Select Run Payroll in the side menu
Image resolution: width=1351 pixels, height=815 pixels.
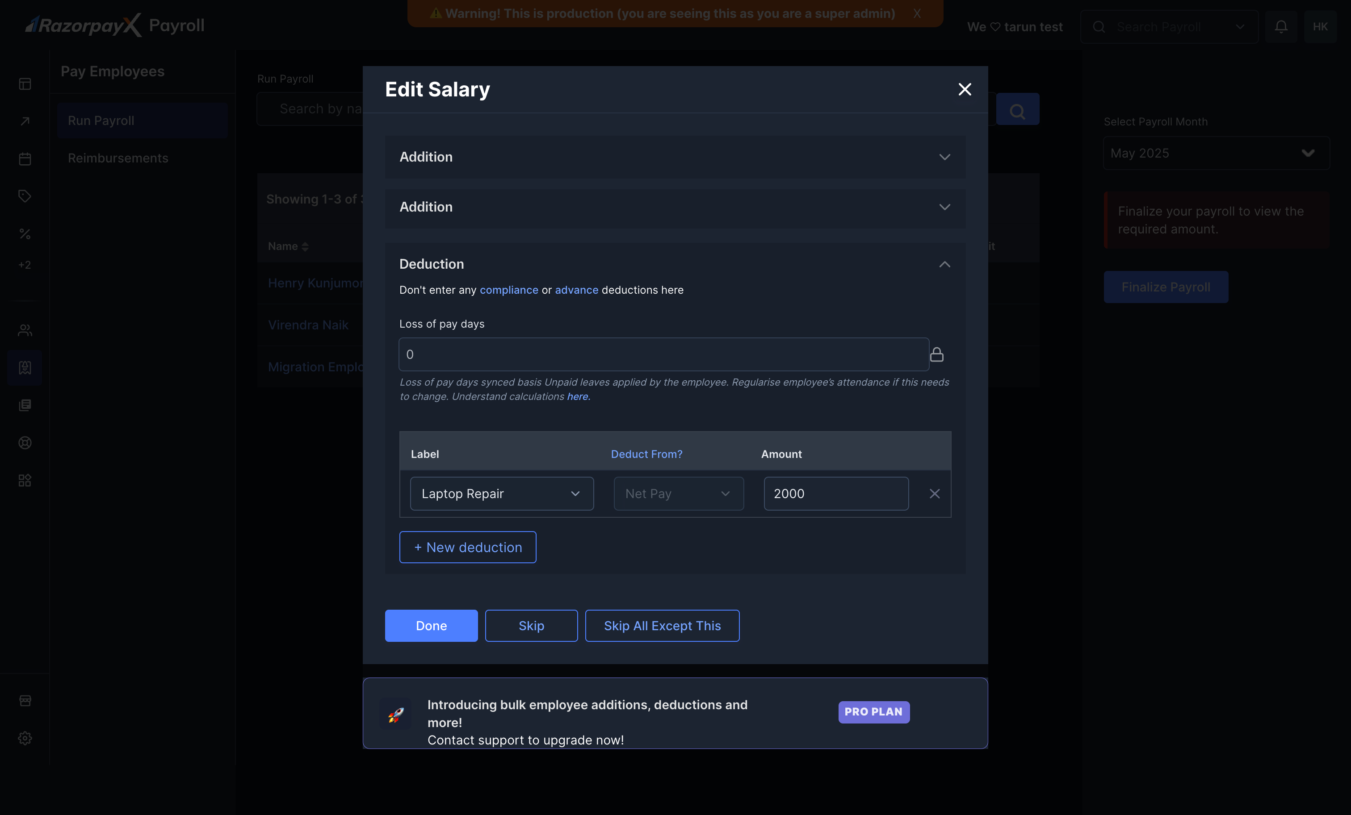(142, 121)
